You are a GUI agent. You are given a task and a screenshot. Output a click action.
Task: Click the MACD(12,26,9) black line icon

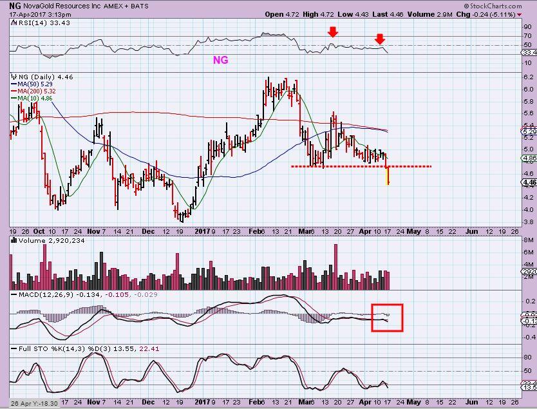[14, 294]
